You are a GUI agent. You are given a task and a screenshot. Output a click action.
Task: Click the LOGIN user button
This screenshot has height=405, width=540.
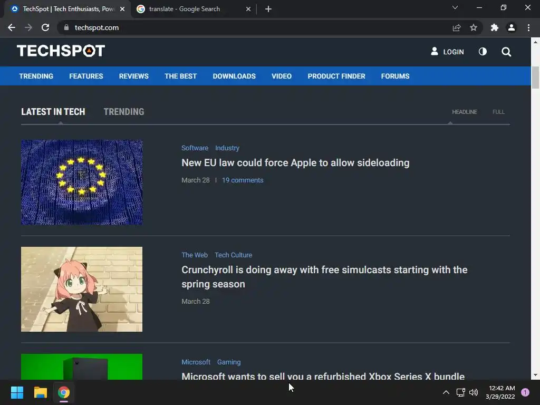(447, 52)
